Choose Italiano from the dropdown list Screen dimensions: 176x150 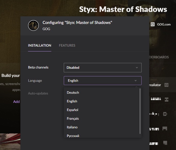click(72, 127)
